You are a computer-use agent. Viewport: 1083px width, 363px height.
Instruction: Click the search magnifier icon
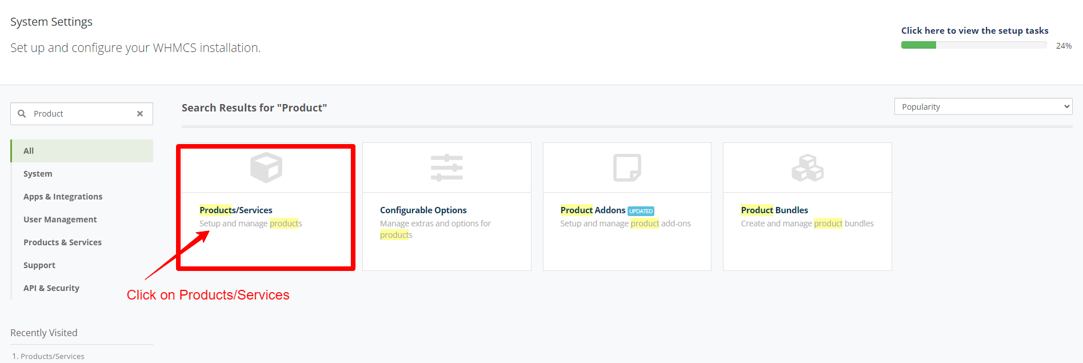click(22, 114)
